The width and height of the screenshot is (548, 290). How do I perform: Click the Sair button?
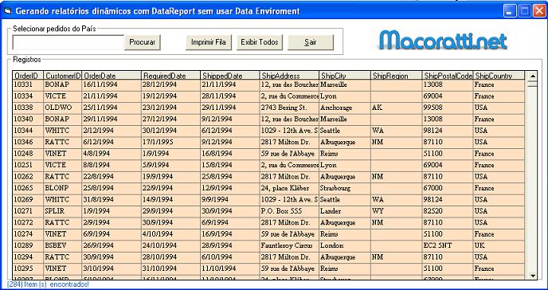click(311, 42)
